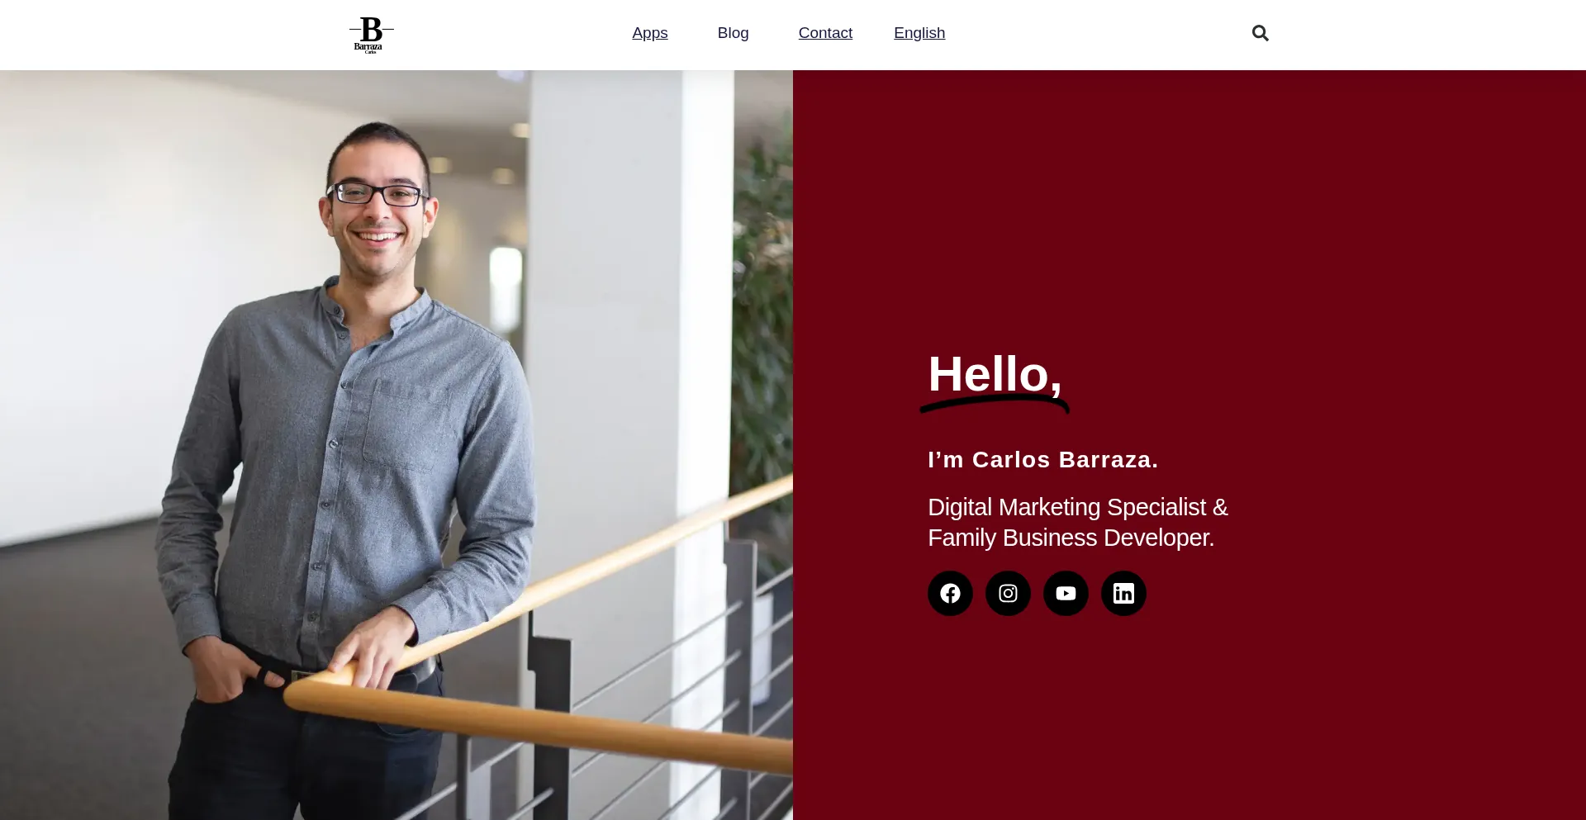Click the black swoosh under Hello
Screen dimensions: 1586x820
995,403
